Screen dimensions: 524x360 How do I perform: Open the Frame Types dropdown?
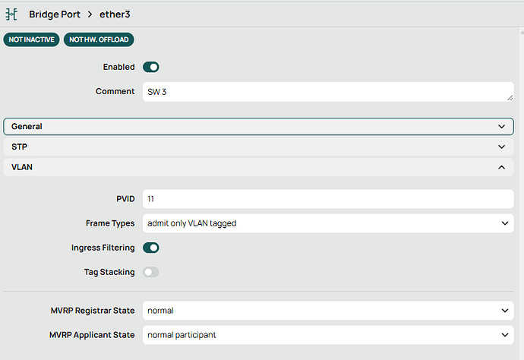coord(327,223)
